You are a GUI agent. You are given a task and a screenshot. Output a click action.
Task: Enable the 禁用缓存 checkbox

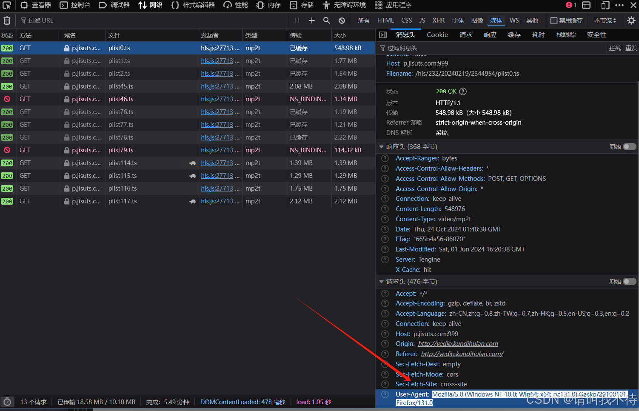pos(554,20)
